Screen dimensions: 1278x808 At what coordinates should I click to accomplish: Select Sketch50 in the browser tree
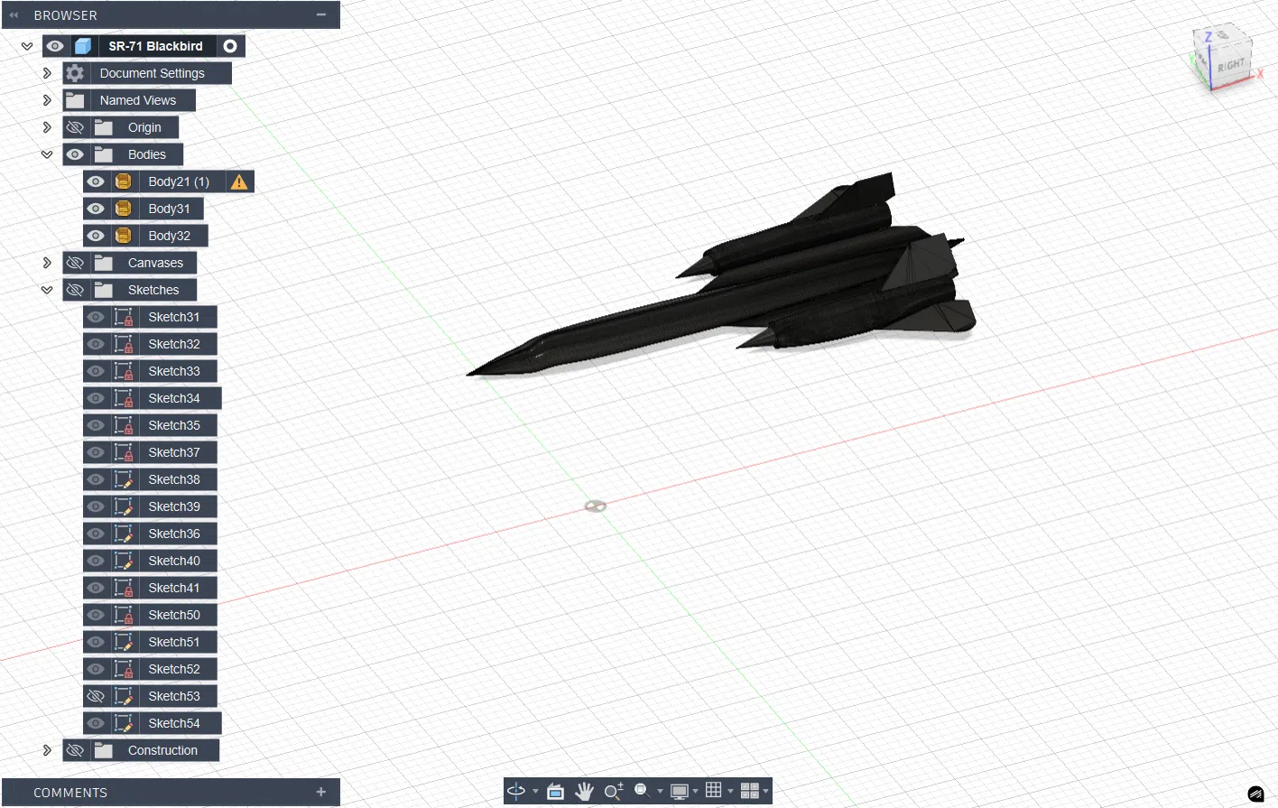174,615
